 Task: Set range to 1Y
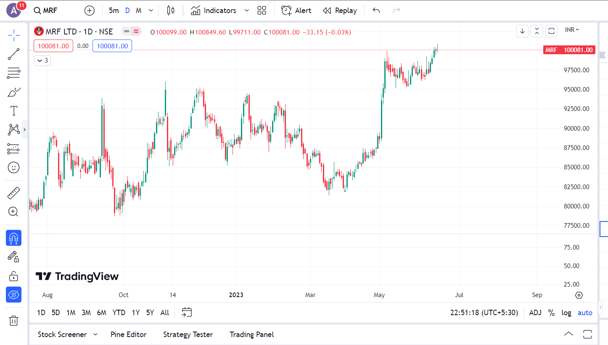point(136,313)
